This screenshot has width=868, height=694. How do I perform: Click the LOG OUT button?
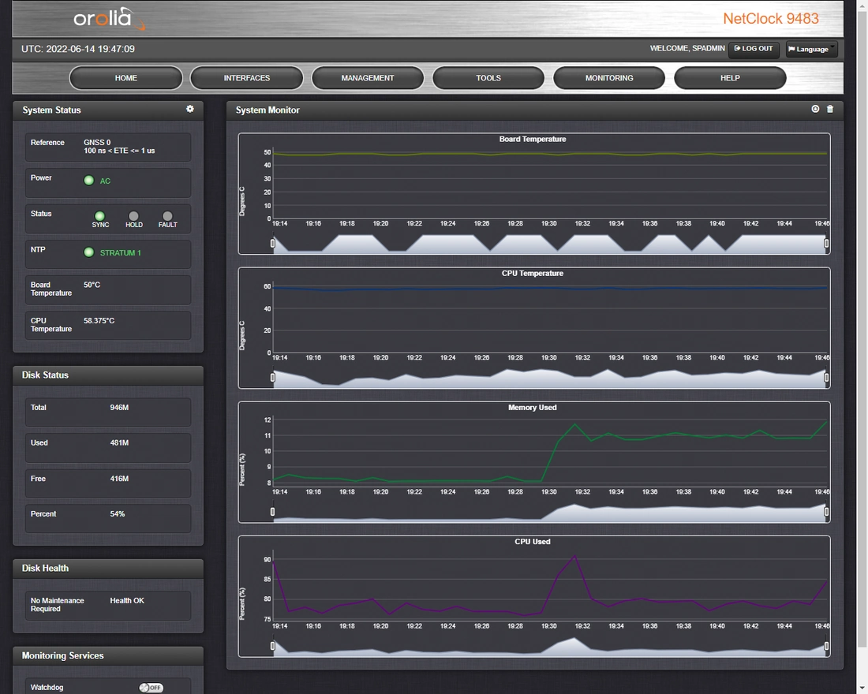click(x=754, y=49)
